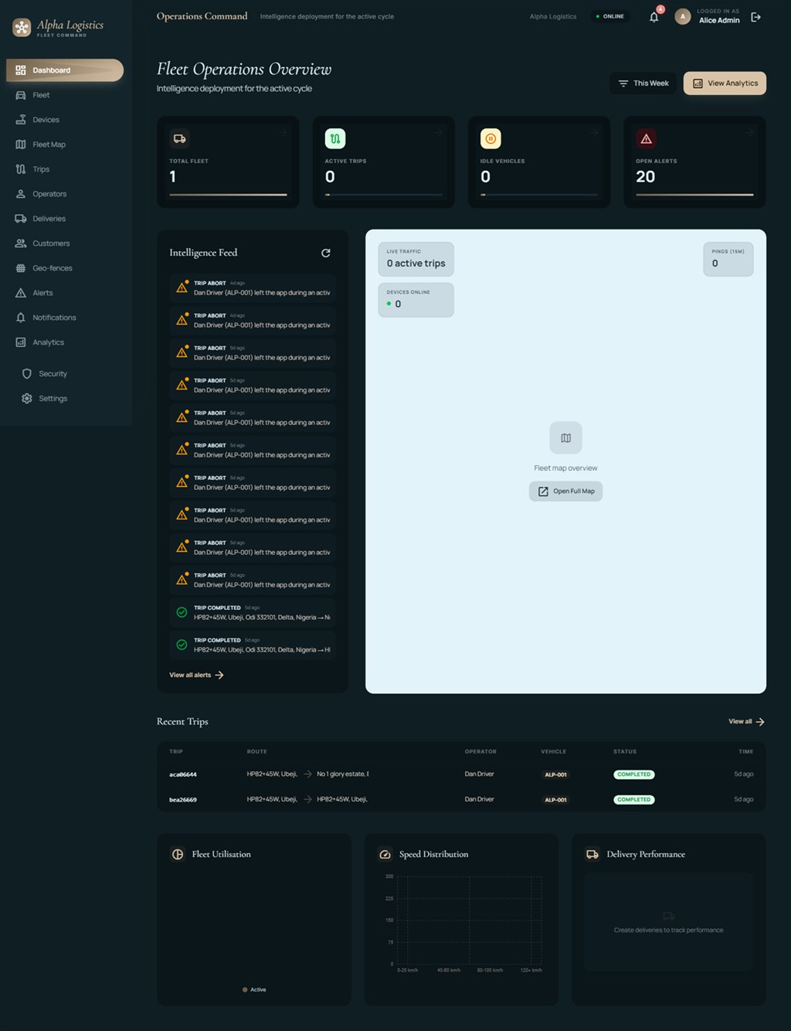Open the arrow on Open Alerts card
This screenshot has width=791, height=1031.
point(749,132)
